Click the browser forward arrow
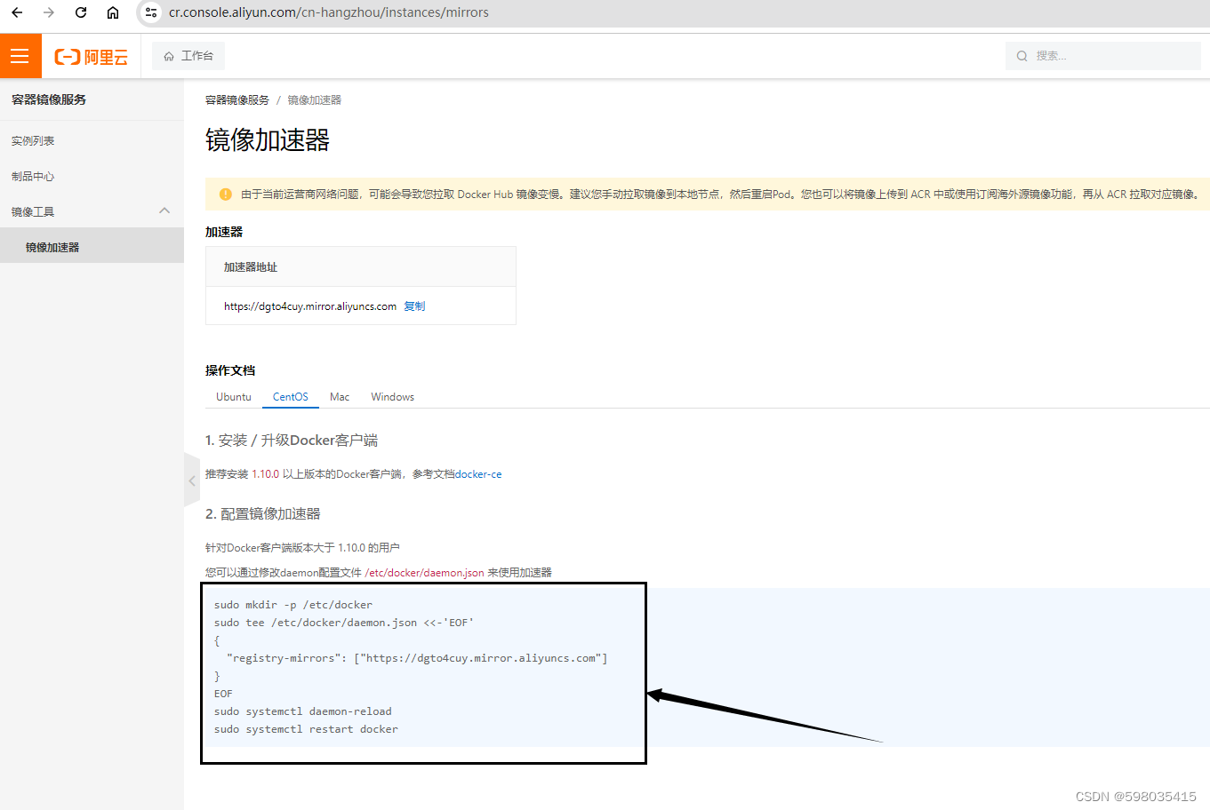 point(49,12)
